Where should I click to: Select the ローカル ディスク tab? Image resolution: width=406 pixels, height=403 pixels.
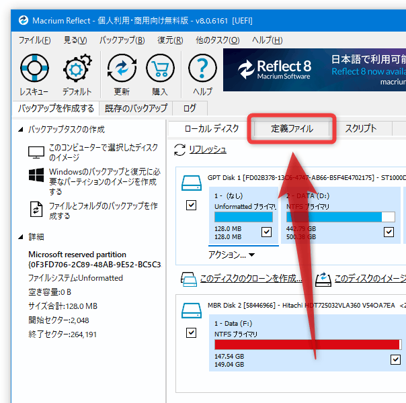tap(211, 128)
